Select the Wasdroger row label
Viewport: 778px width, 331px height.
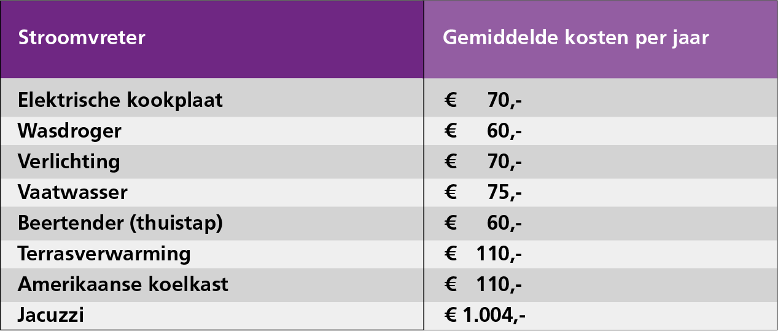(69, 131)
